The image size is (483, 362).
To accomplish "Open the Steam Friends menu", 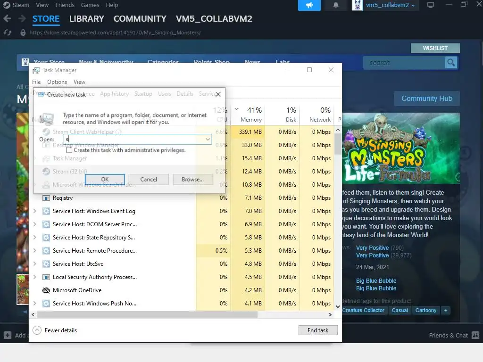I will [65, 5].
